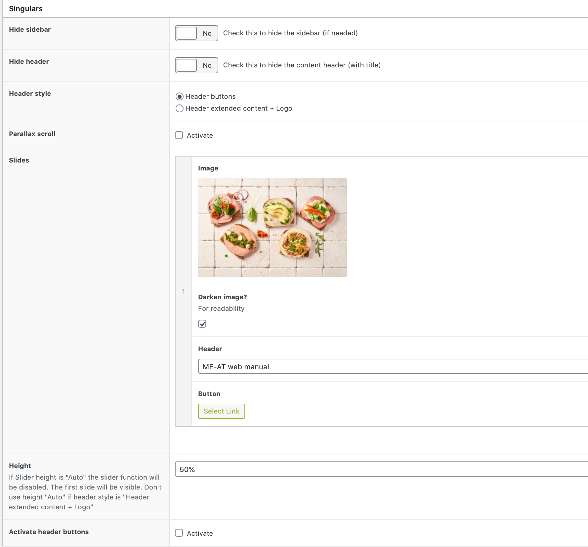Grab the slide row number 1 handle
The height and width of the screenshot is (547, 588).
pyautogui.click(x=184, y=291)
